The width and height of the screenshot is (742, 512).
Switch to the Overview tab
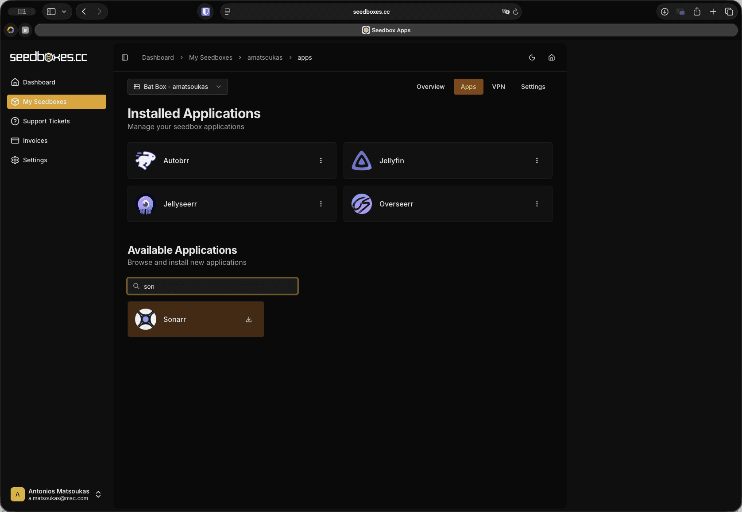pos(430,87)
